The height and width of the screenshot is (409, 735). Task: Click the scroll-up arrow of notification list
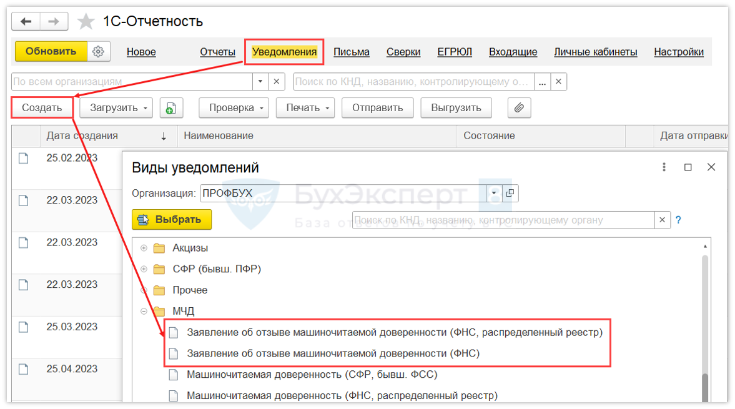705,247
